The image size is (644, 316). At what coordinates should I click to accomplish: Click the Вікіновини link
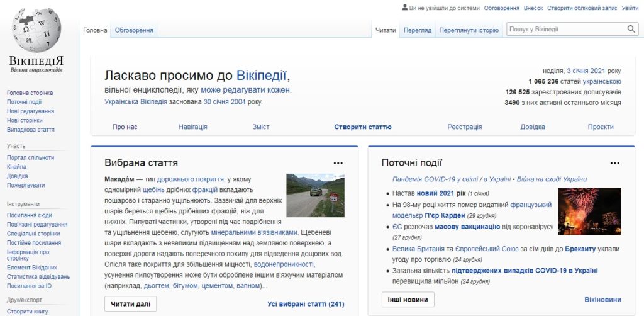click(602, 300)
